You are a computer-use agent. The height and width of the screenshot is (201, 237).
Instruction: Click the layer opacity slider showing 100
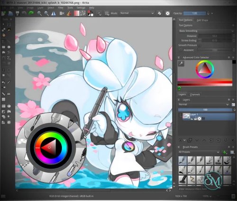(x=205, y=110)
